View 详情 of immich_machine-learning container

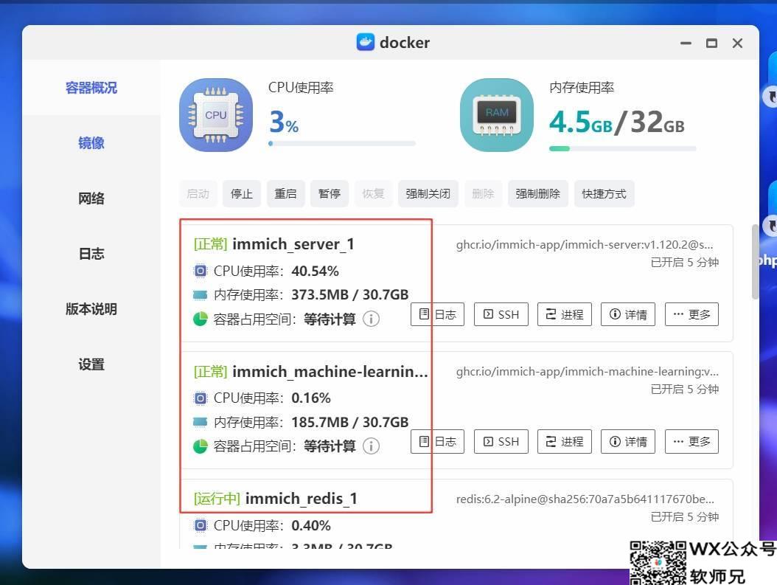pos(628,441)
